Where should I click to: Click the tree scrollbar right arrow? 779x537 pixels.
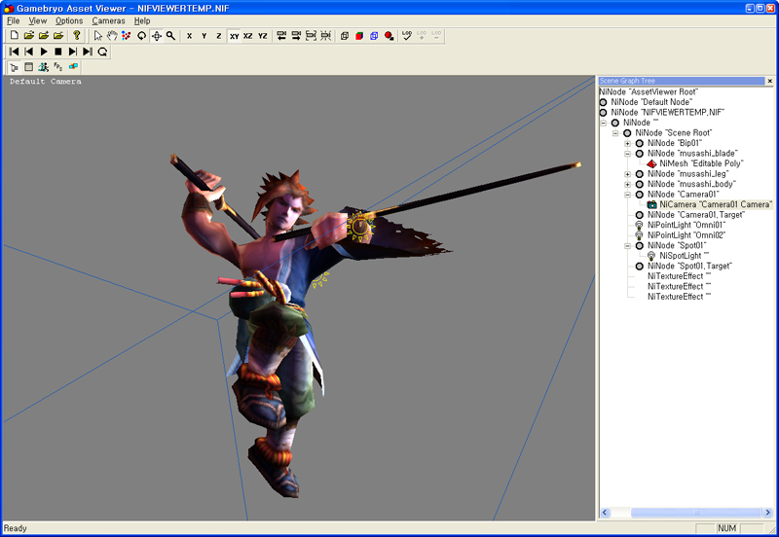click(x=768, y=512)
